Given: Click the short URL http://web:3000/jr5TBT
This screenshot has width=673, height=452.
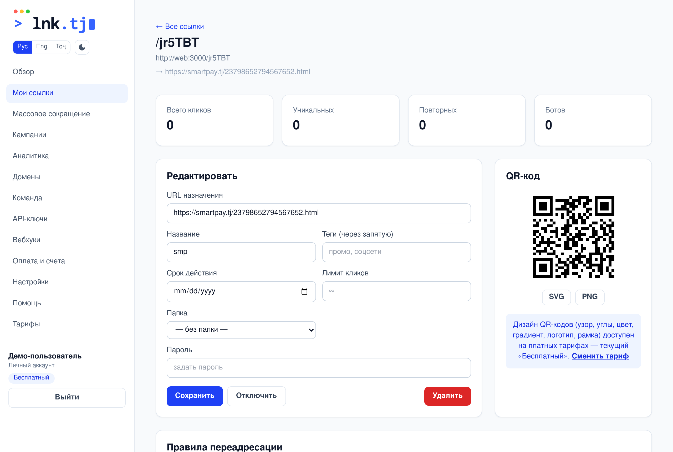Looking at the screenshot, I should pos(193,58).
